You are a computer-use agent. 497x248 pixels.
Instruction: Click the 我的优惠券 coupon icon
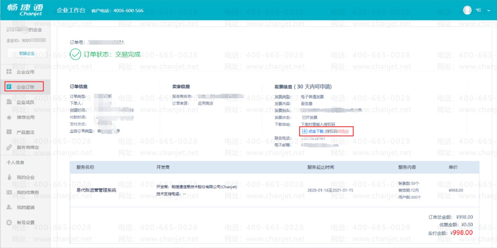pyautogui.click(x=9, y=192)
